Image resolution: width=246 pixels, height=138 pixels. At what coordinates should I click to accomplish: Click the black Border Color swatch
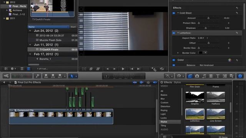coord(201,53)
